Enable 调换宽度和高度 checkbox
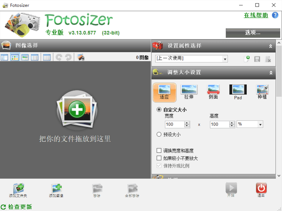The height and width of the screenshot is (211, 282). [159, 150]
